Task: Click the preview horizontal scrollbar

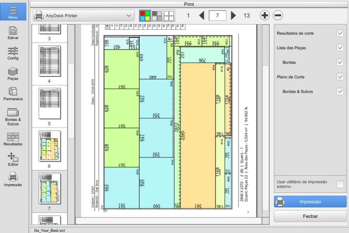Action: pos(169,221)
